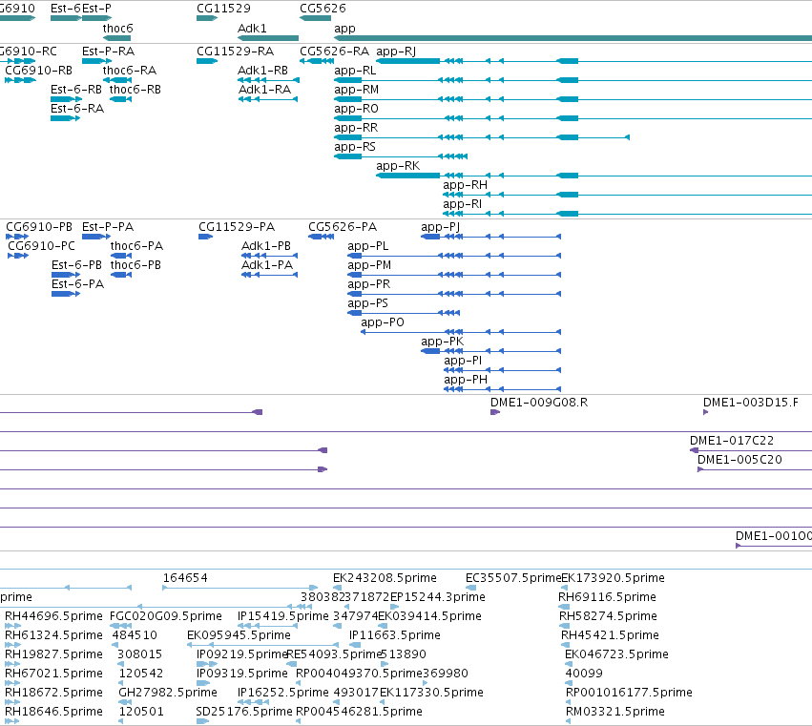This screenshot has width=812, height=726.
Task: Click clone DME1-017C22 label
Action: 732,441
